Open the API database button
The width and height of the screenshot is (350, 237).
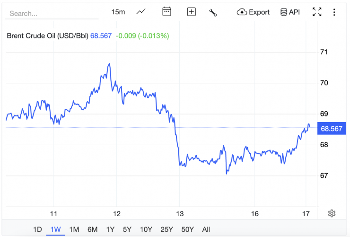[290, 12]
